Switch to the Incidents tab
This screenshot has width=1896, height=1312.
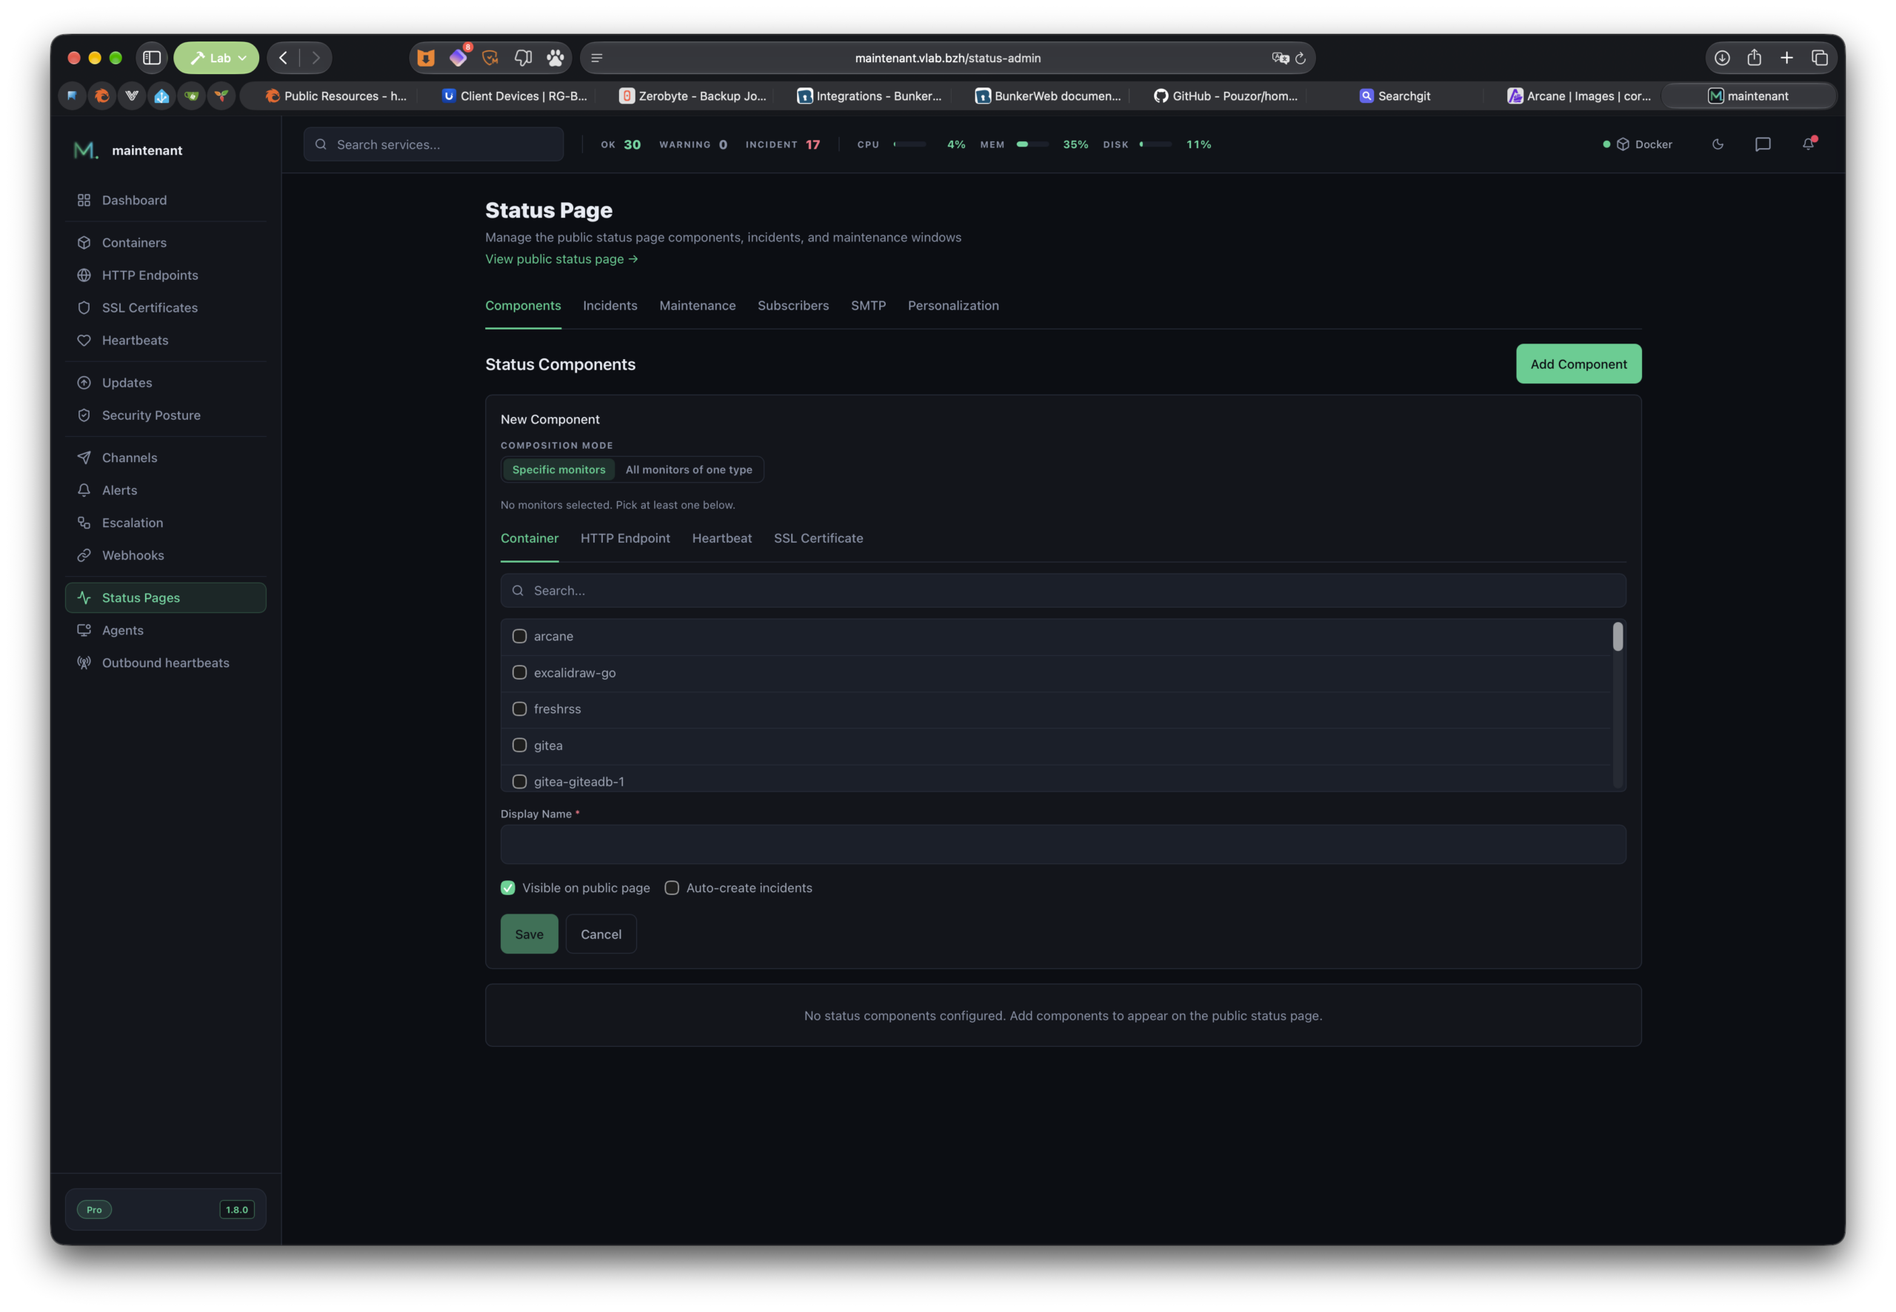[610, 305]
